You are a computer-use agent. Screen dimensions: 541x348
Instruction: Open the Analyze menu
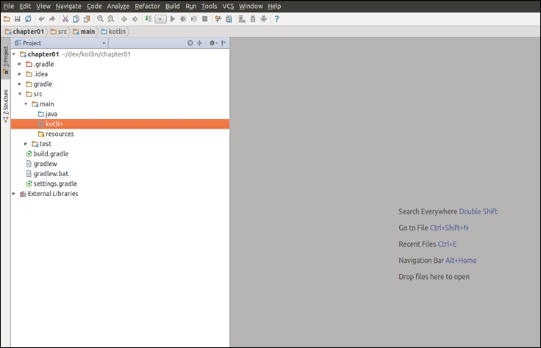click(118, 6)
